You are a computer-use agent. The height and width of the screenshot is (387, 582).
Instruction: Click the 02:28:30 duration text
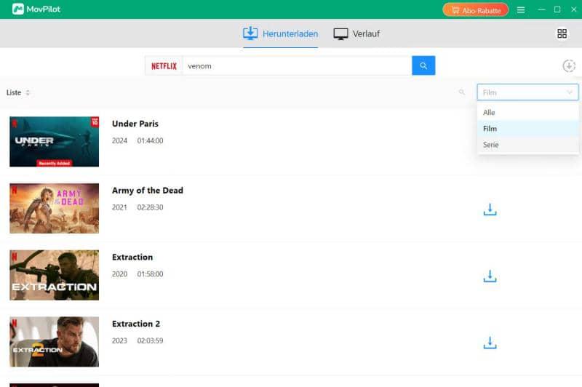click(x=150, y=207)
